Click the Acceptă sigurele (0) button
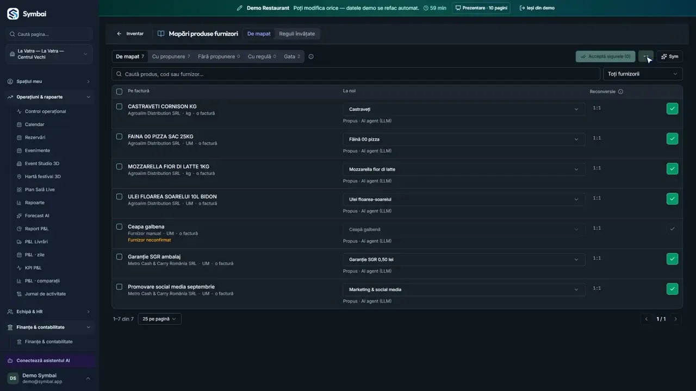This screenshot has height=391, width=696. [605, 56]
